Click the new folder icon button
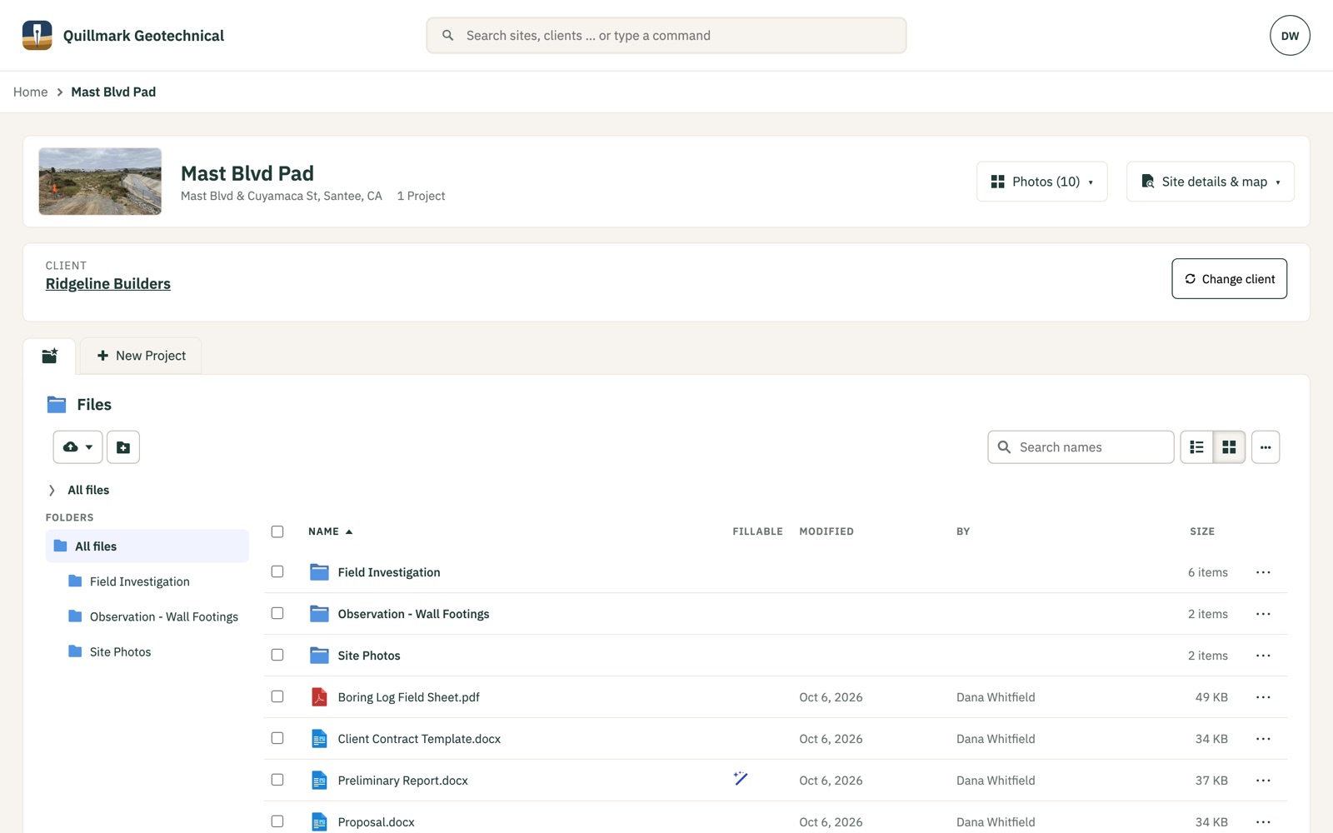This screenshot has width=1333, height=833. [123, 447]
